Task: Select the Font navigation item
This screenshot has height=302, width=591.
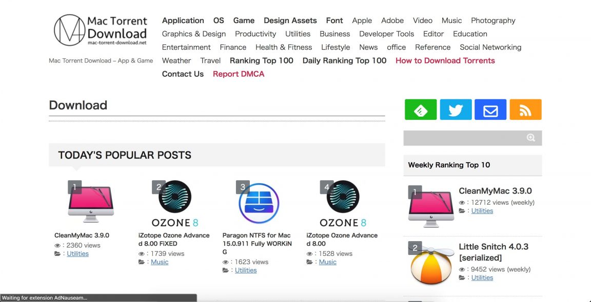Action: click(334, 20)
